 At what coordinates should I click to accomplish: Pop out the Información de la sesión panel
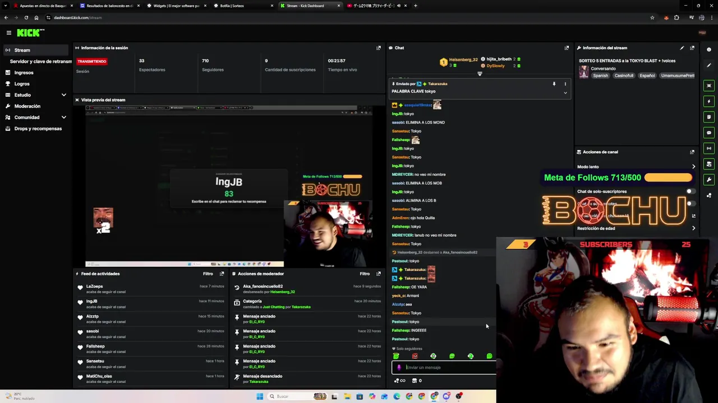pos(378,48)
